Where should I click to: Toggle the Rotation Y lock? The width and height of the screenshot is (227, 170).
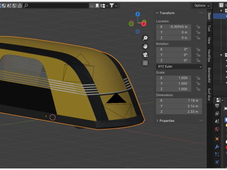[198, 55]
